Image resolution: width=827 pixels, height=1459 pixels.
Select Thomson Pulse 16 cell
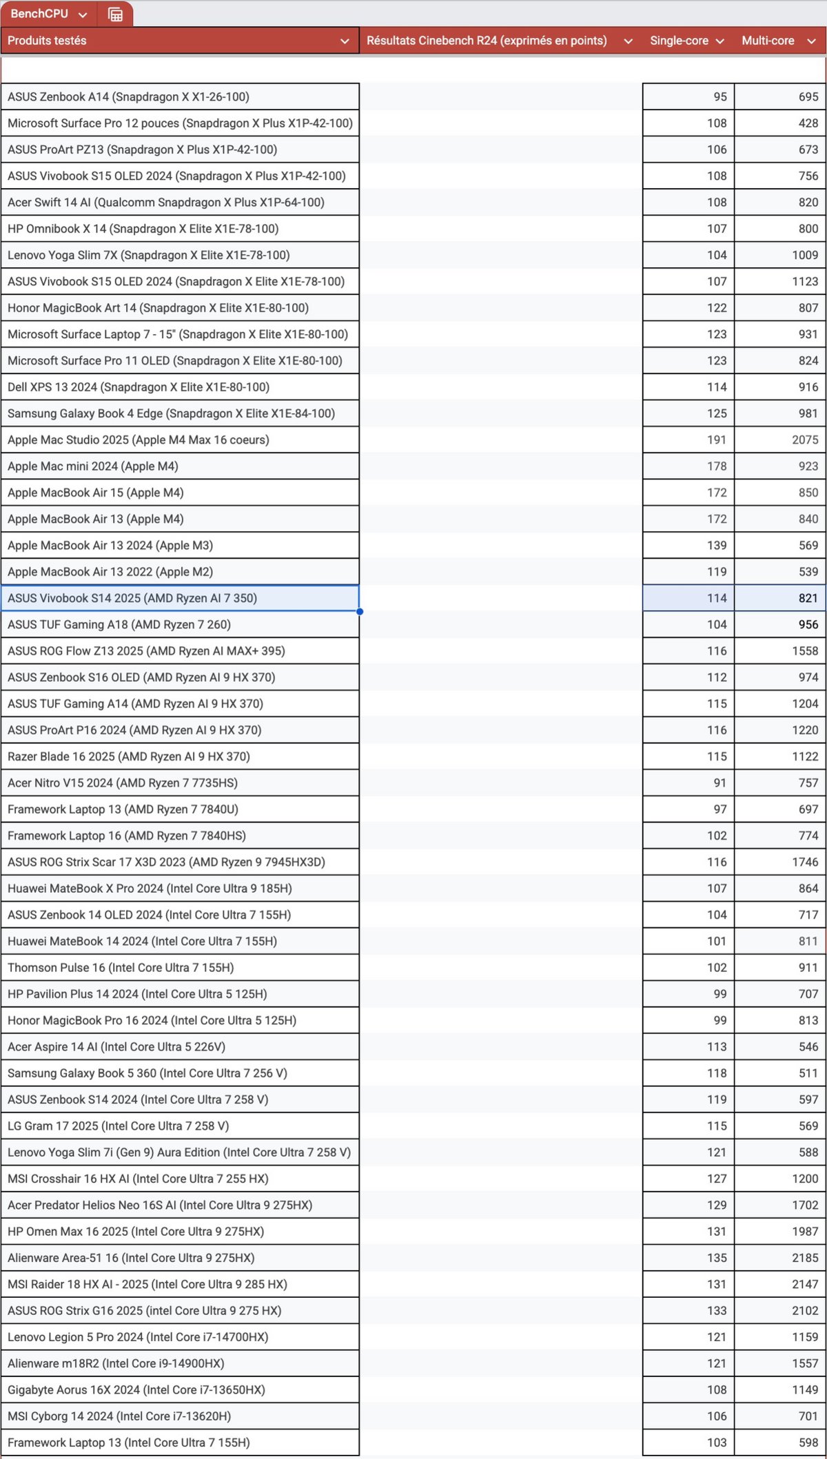pyautogui.click(x=180, y=968)
